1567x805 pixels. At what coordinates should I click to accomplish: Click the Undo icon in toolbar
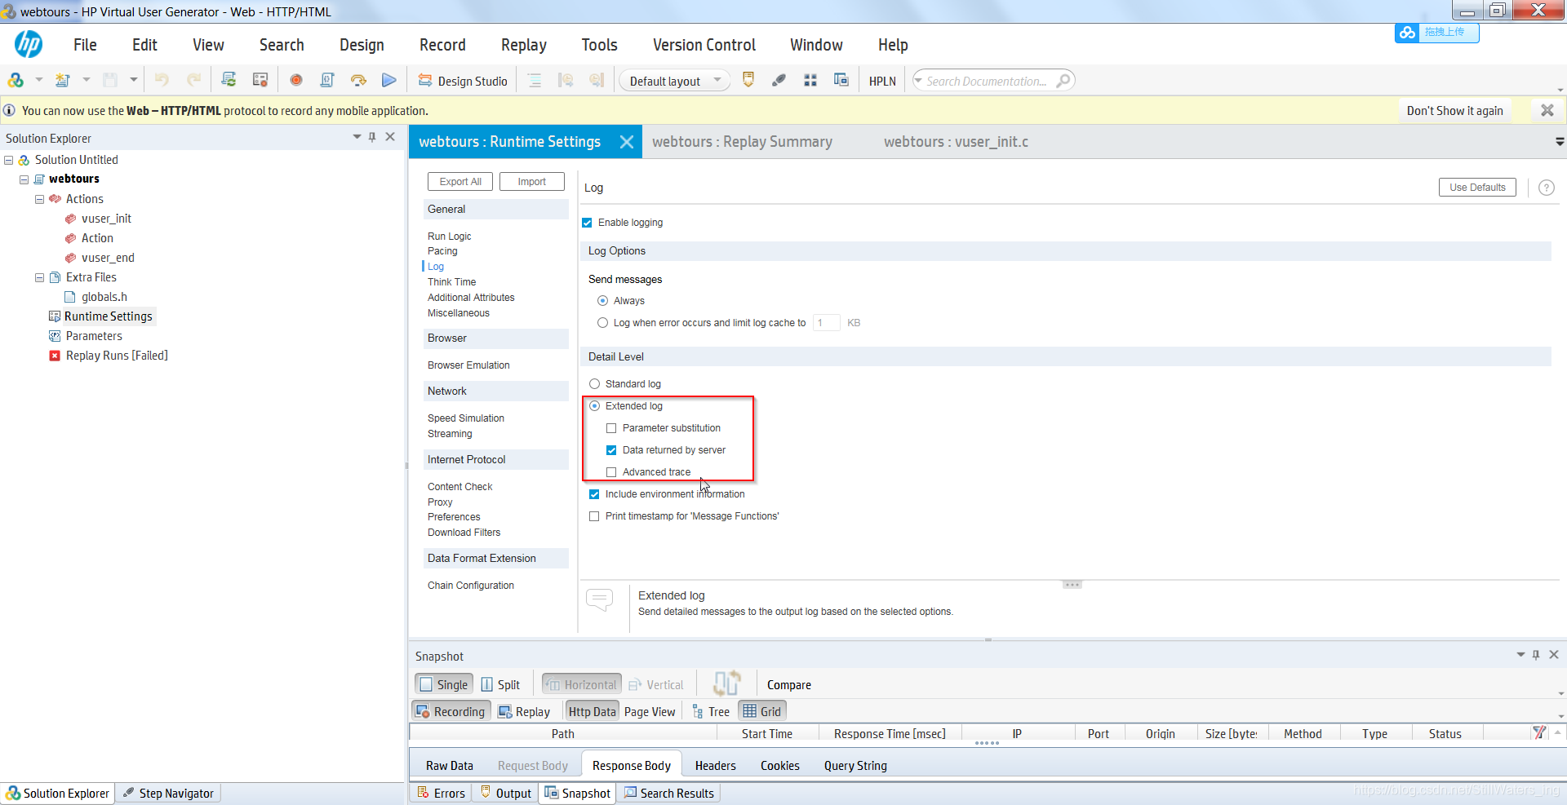click(162, 80)
